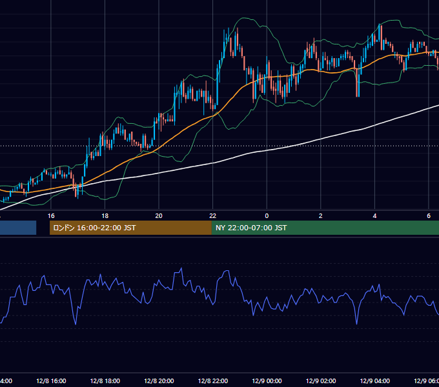Click the 2 hour label on chart axis
The height and width of the screenshot is (387, 439).
tap(321, 216)
